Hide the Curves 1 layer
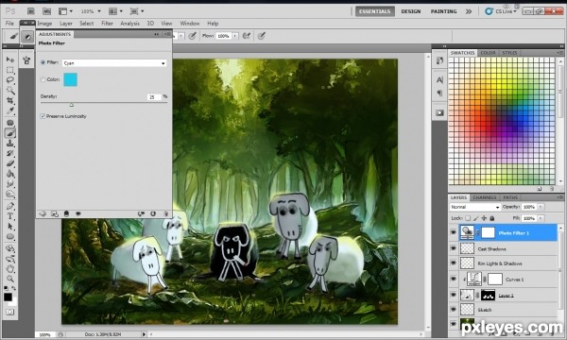Screen dimensions: 567x340 tap(453, 280)
